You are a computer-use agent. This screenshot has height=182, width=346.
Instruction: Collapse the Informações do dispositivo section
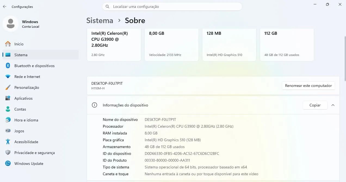[x=333, y=105]
